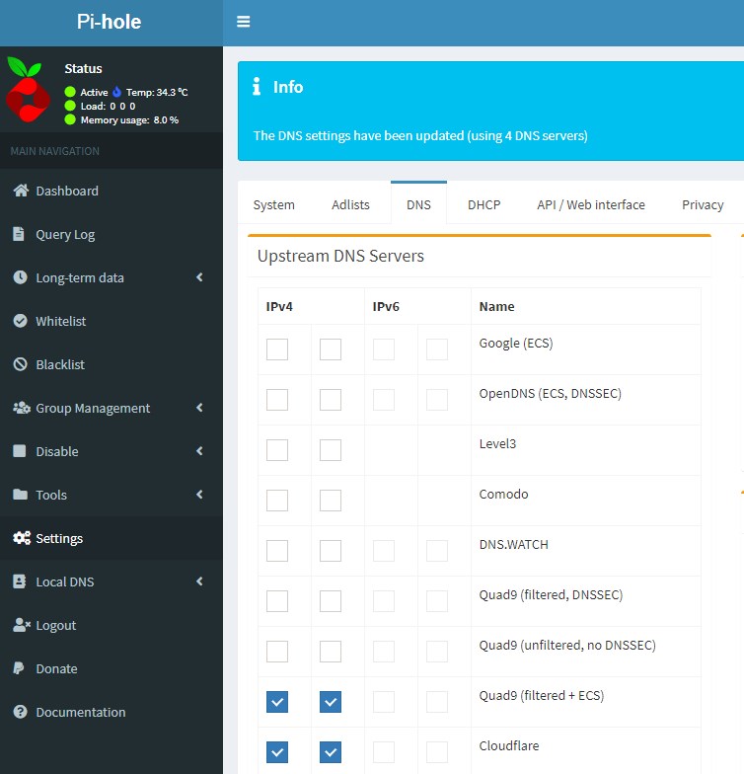Click the DNS settings updated message text
Viewport: 744px width, 774px height.
pos(420,136)
